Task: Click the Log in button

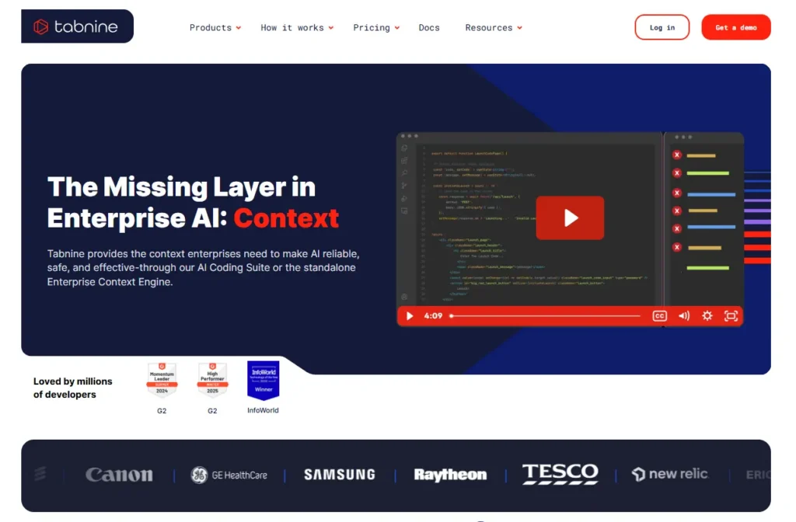Action: [x=662, y=27]
